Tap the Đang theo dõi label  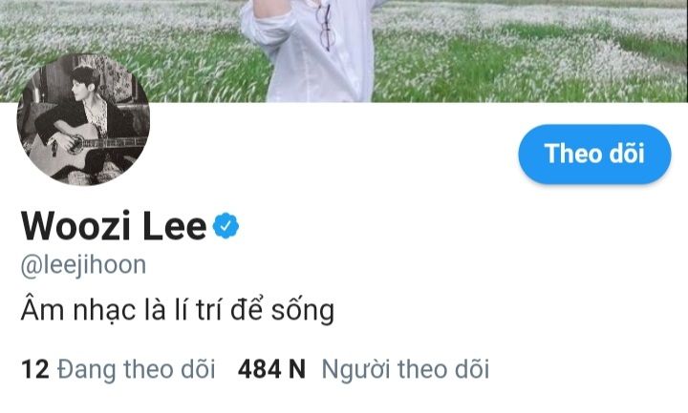point(137,369)
